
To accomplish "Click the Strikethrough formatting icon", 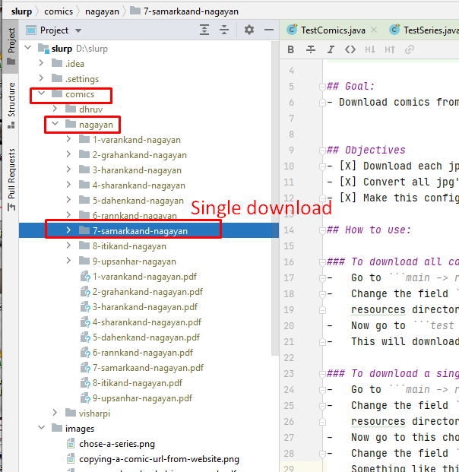I will point(311,49).
